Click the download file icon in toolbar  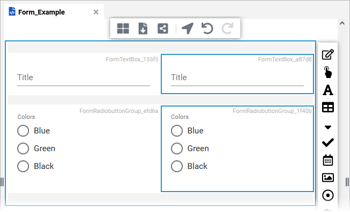coord(143,29)
